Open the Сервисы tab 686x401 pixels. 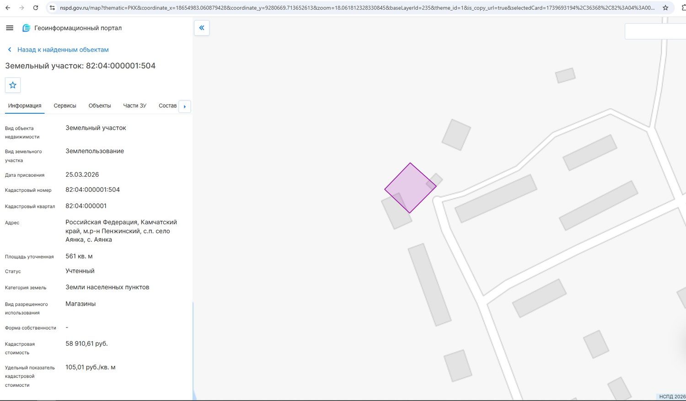[65, 106]
